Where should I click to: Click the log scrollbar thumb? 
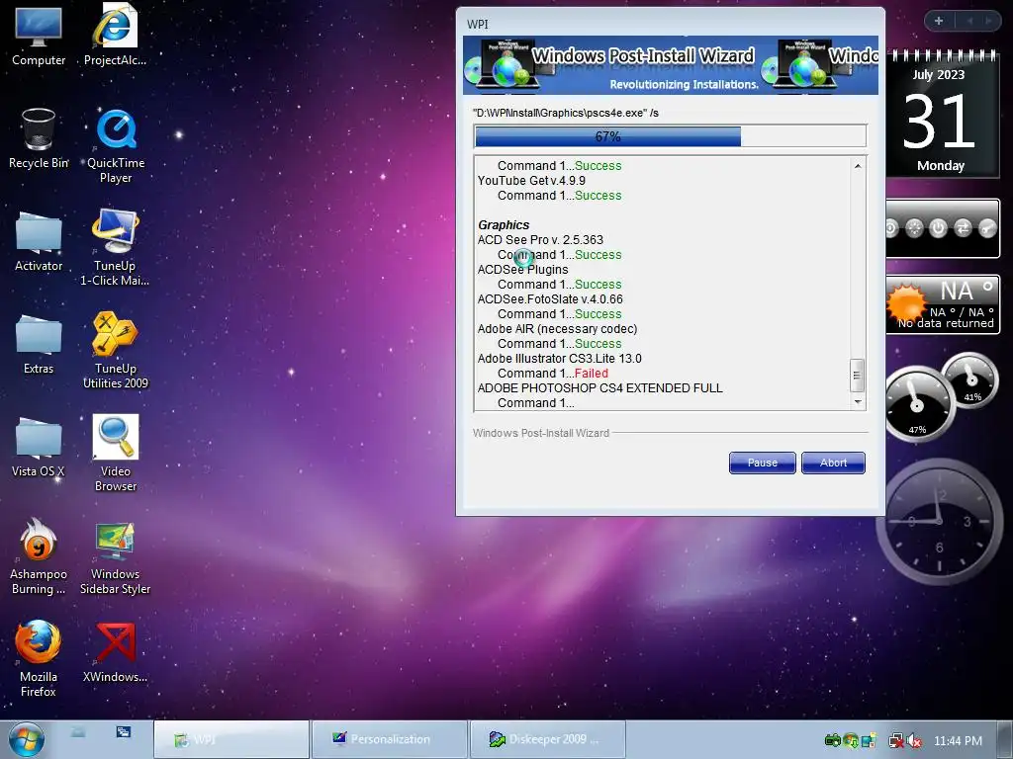click(x=858, y=376)
